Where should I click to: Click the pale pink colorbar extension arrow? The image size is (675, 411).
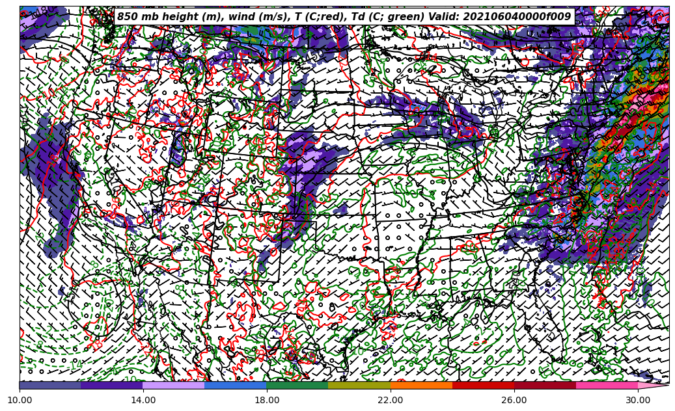652,385
